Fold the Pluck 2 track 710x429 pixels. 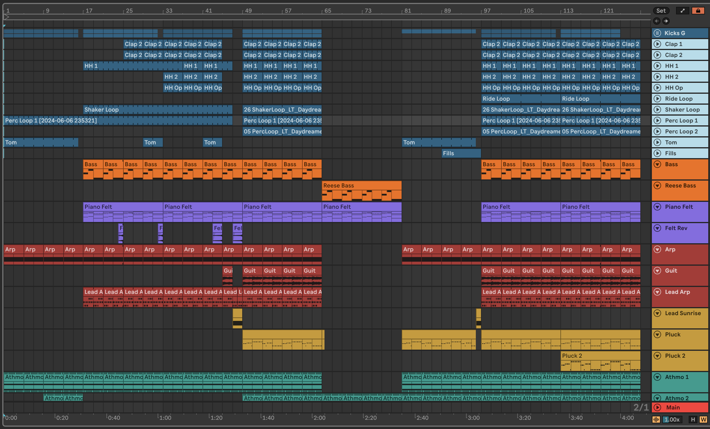tap(657, 356)
